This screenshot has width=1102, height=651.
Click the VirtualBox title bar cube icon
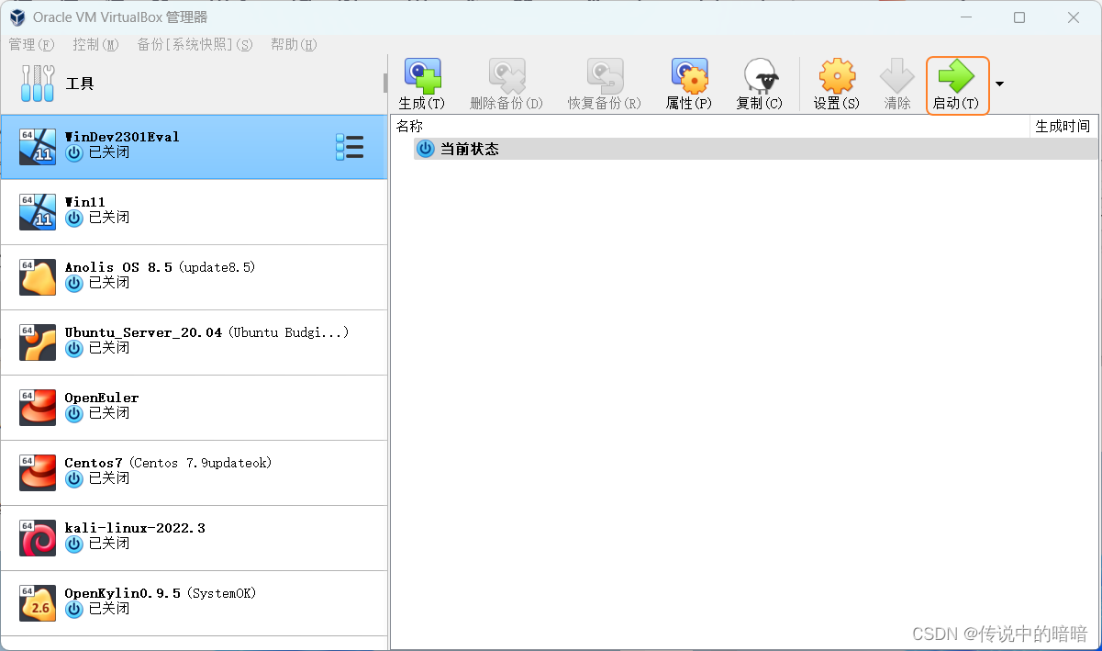(x=17, y=17)
